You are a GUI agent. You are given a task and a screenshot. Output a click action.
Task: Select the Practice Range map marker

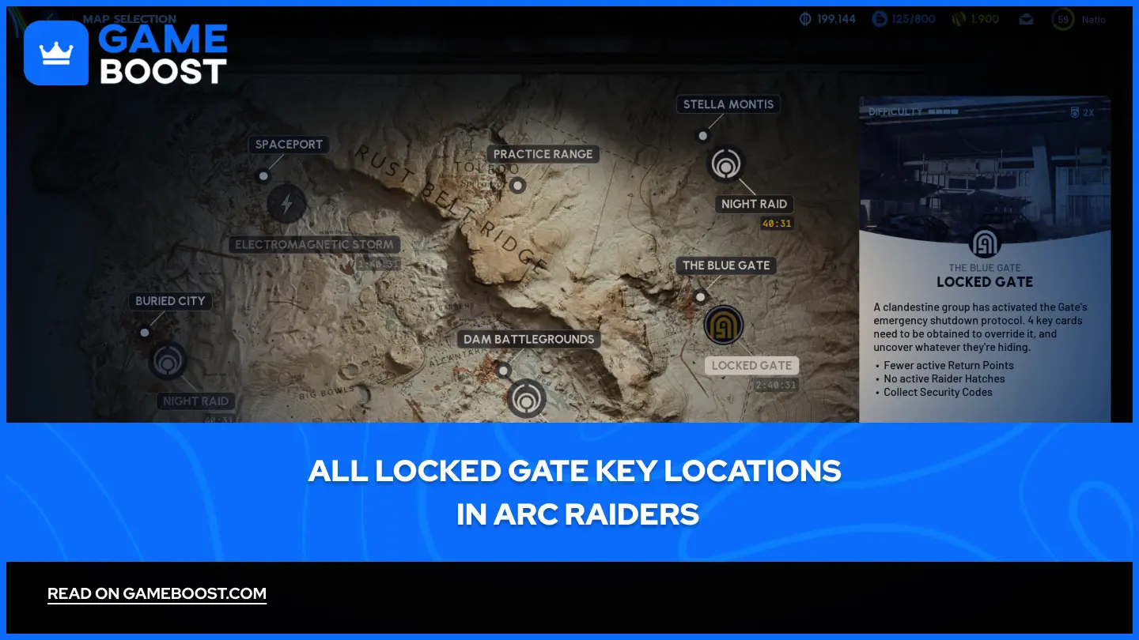(518, 186)
